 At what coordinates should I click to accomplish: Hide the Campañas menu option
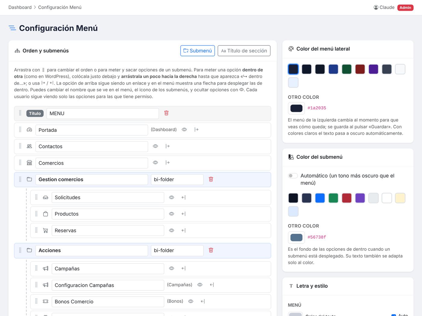(x=172, y=268)
